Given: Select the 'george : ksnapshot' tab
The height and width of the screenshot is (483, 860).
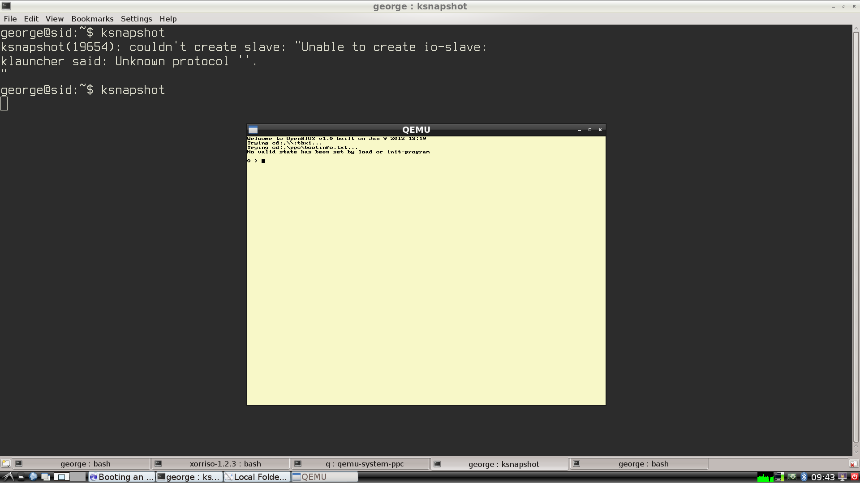Looking at the screenshot, I should (x=499, y=464).
